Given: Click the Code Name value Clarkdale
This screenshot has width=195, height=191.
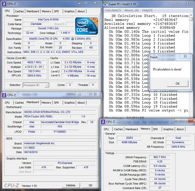Looking at the screenshot, I should 36,24.
